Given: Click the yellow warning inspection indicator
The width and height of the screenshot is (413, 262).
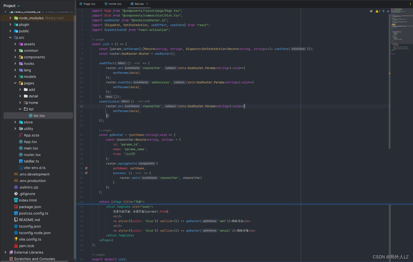Looking at the screenshot, I should (378, 11).
